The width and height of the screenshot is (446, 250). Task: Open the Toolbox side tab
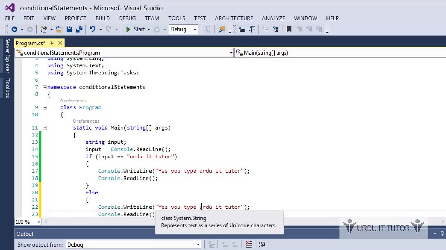coord(7,88)
